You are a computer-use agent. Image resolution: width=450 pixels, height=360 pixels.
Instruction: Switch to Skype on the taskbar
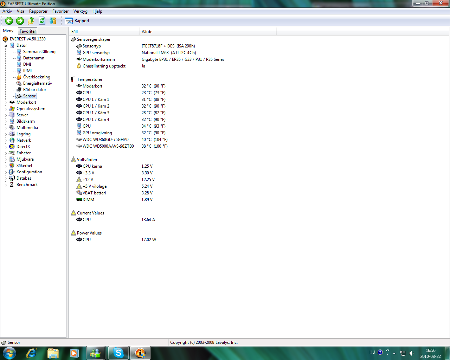(118, 353)
